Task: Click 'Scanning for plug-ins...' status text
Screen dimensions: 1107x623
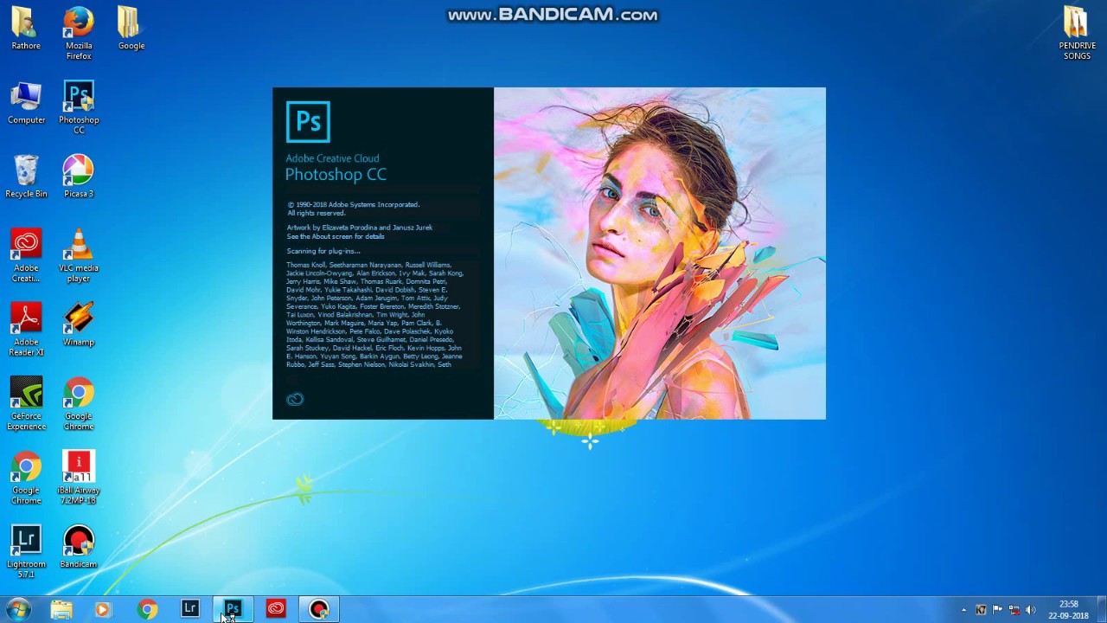Action: click(323, 251)
